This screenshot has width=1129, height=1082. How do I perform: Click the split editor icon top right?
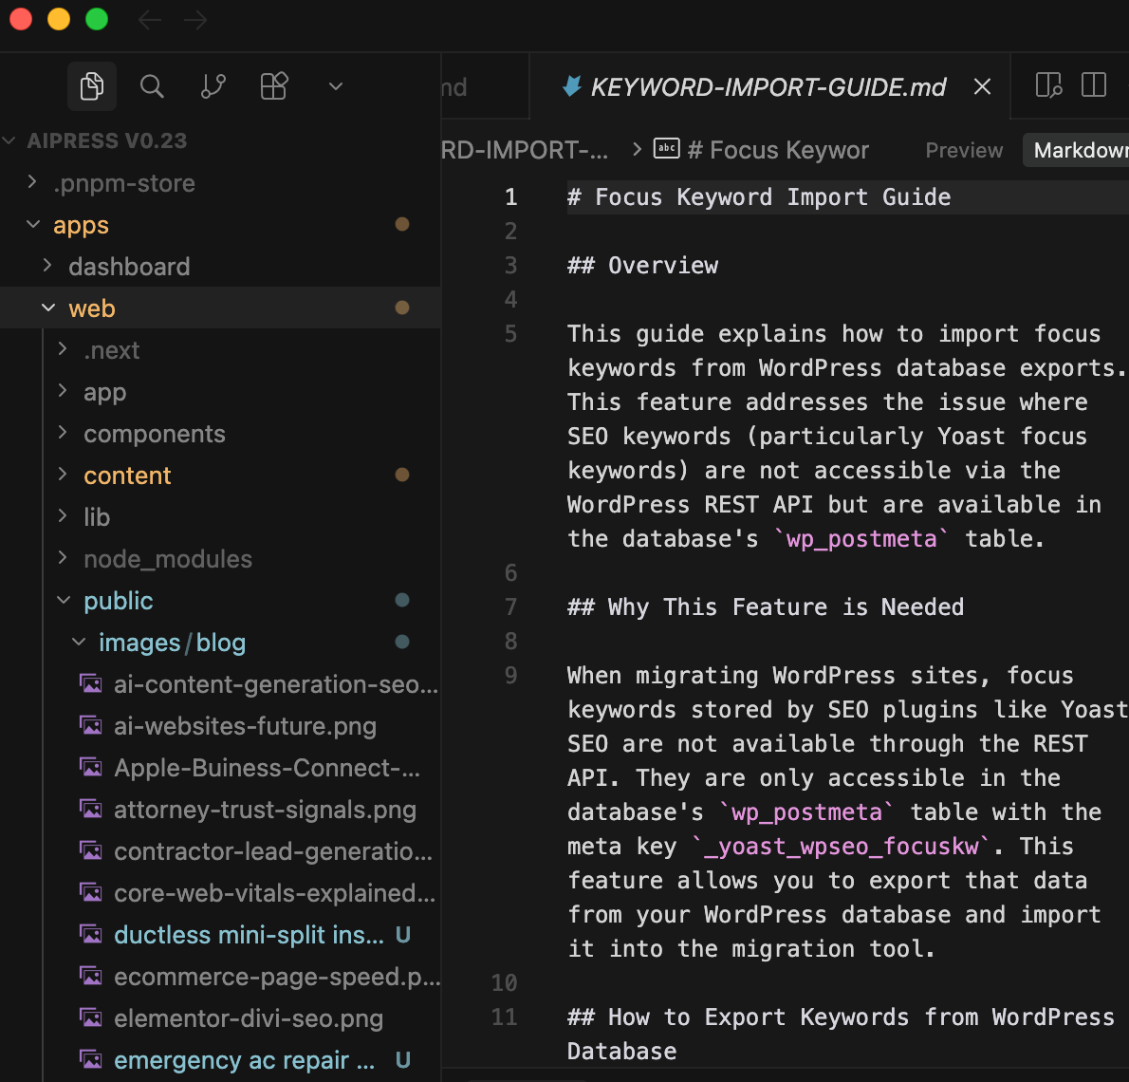tap(1094, 84)
